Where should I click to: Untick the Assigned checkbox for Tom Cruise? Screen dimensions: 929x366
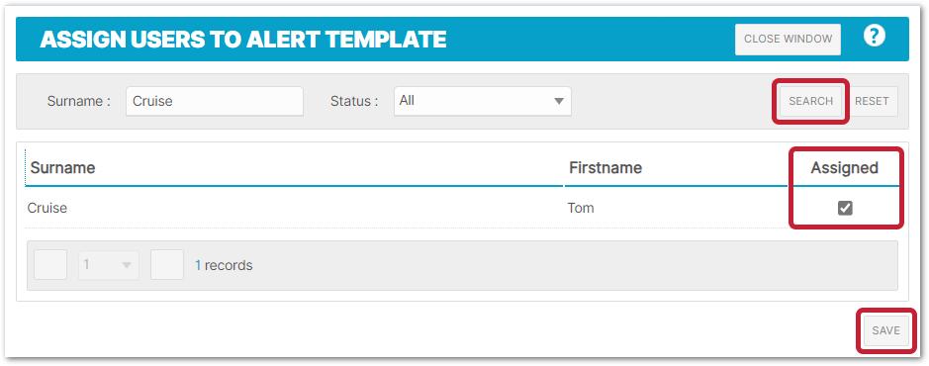pos(845,208)
